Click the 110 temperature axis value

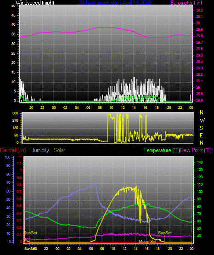tap(200, 184)
